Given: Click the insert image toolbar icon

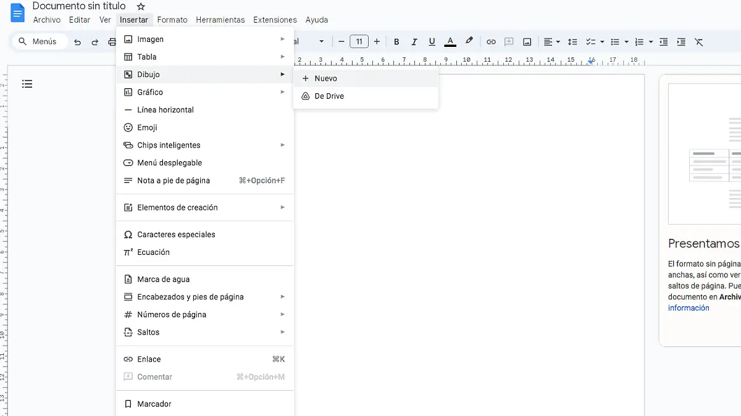Looking at the screenshot, I should (527, 42).
